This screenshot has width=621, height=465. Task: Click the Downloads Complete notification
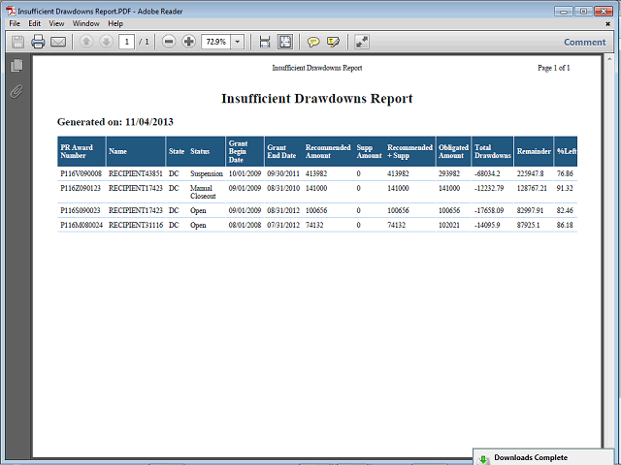[x=545, y=457]
